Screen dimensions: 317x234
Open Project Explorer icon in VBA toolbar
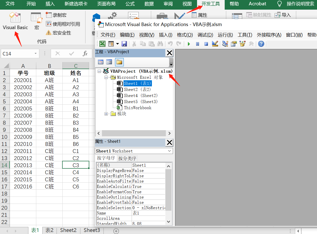coord(225,44)
